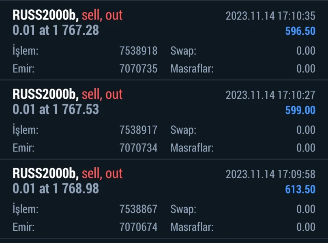Tap the timestamp 2023.11.14 17:09:58
This screenshot has height=243, width=328.
coord(270,174)
